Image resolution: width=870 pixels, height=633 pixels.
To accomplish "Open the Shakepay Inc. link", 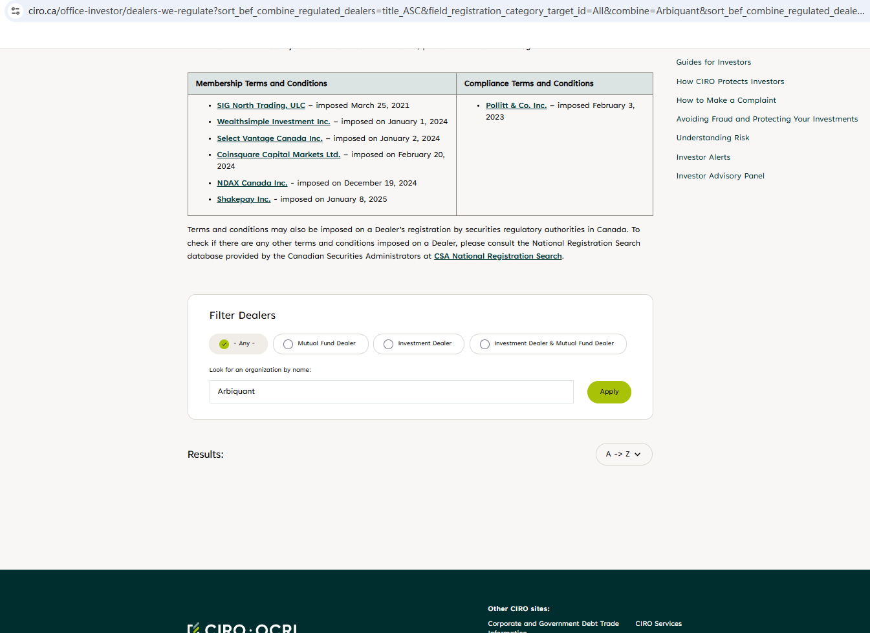I will [244, 199].
